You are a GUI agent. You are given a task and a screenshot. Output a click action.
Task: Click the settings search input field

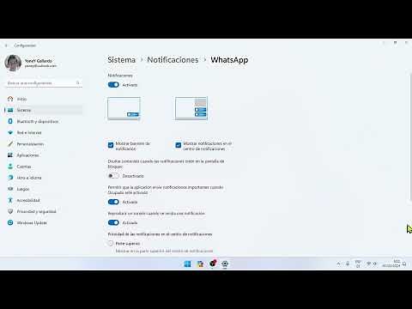pyautogui.click(x=44, y=83)
